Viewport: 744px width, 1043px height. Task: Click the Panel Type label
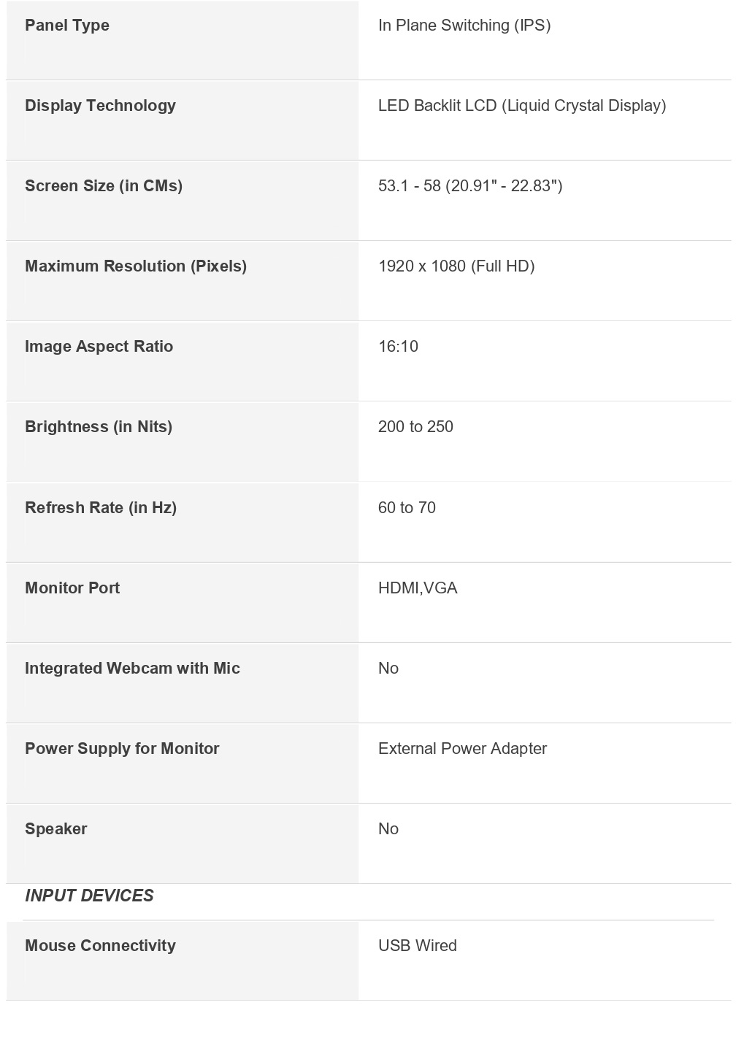coord(67,26)
